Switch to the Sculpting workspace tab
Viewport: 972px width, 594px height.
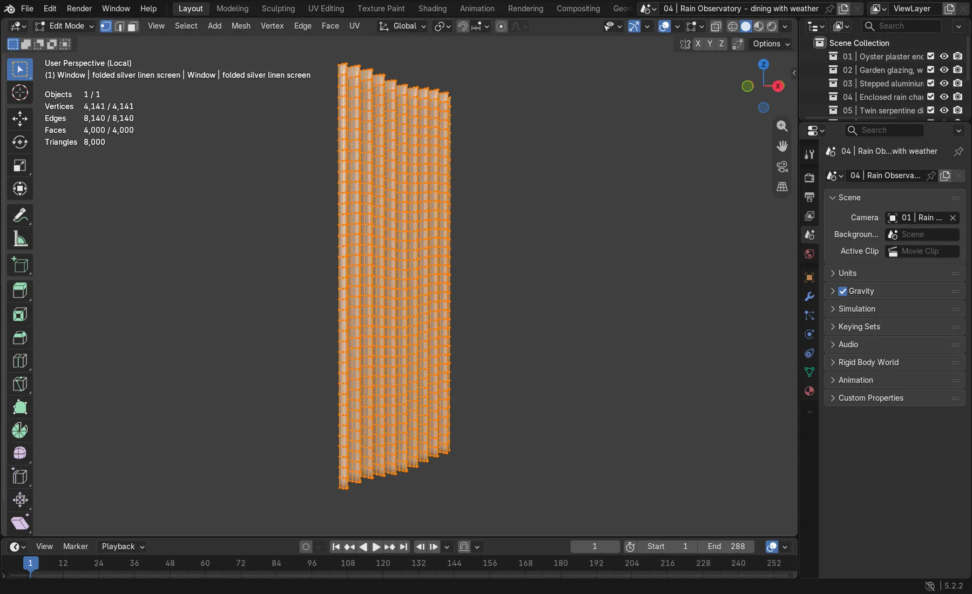tap(278, 9)
